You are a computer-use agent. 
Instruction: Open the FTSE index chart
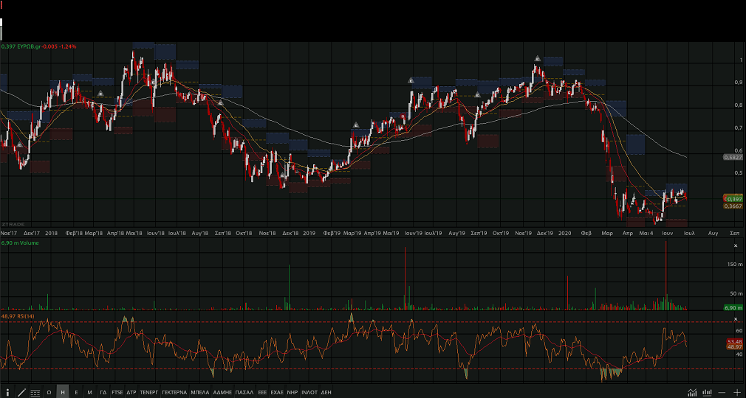pos(117,392)
